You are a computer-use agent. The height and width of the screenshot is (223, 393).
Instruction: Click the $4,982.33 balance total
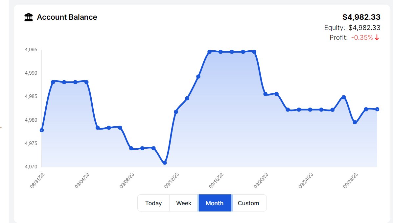click(361, 17)
